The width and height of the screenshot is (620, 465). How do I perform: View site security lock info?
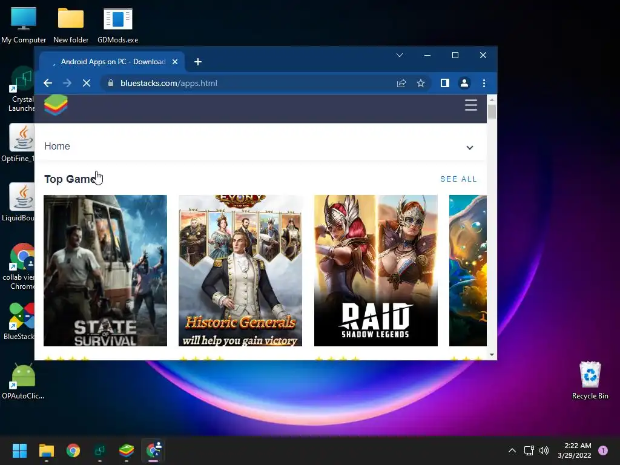(x=111, y=83)
